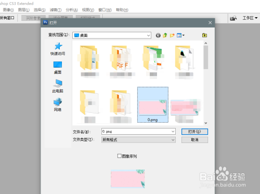Toggle the 图像序列 checkbox
260x194 pixels.
[119, 156]
